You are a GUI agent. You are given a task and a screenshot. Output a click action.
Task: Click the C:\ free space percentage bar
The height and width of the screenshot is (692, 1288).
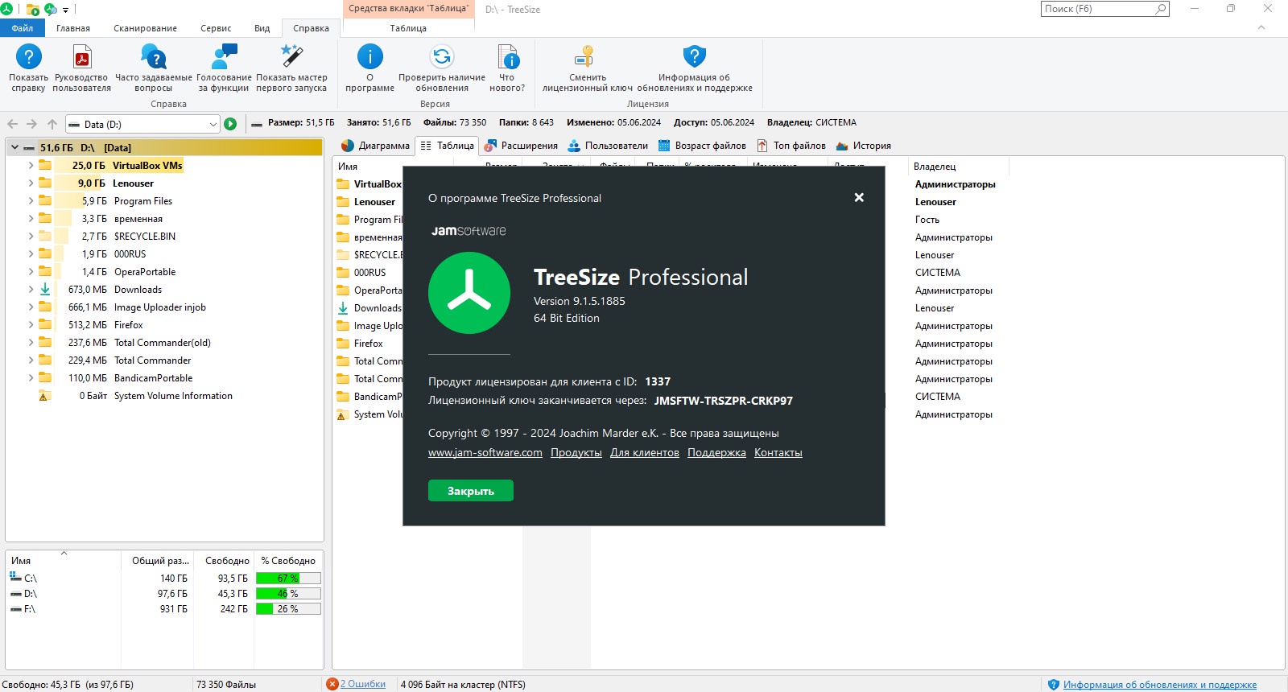coord(288,578)
